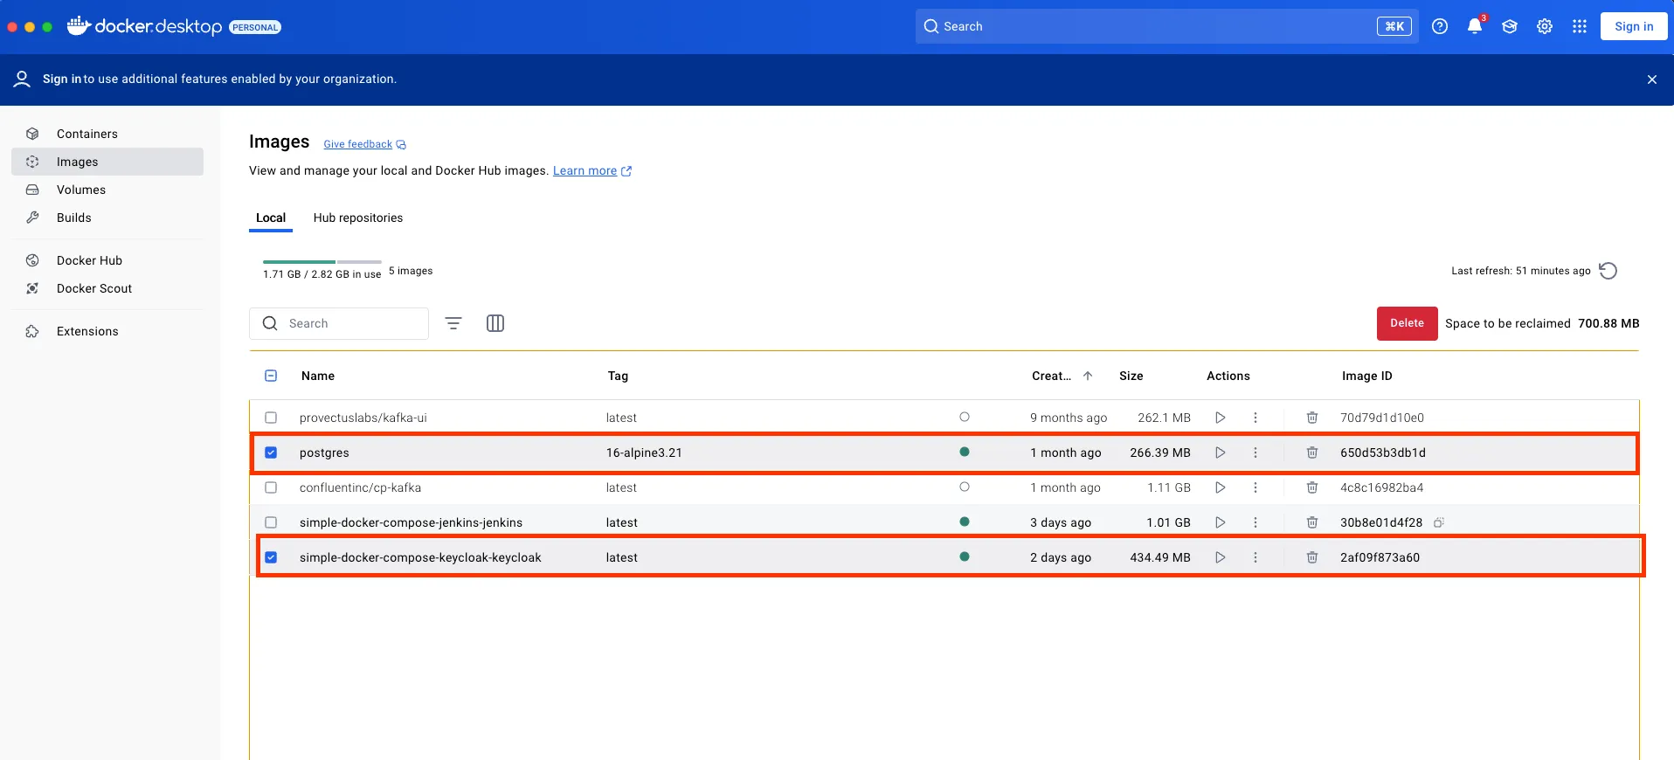
Task: Click the Size column header
Action: pos(1131,376)
